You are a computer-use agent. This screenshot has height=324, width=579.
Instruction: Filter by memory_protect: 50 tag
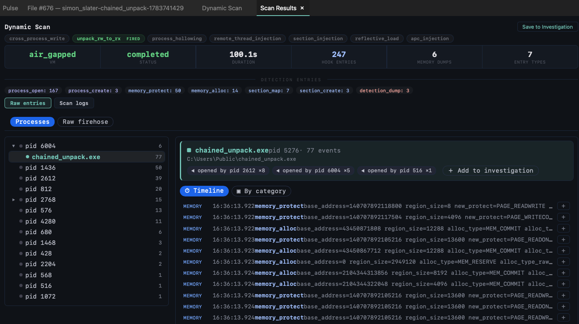pos(154,91)
